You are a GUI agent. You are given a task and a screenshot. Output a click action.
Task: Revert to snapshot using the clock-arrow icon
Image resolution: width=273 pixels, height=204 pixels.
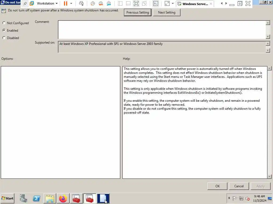(101, 3)
